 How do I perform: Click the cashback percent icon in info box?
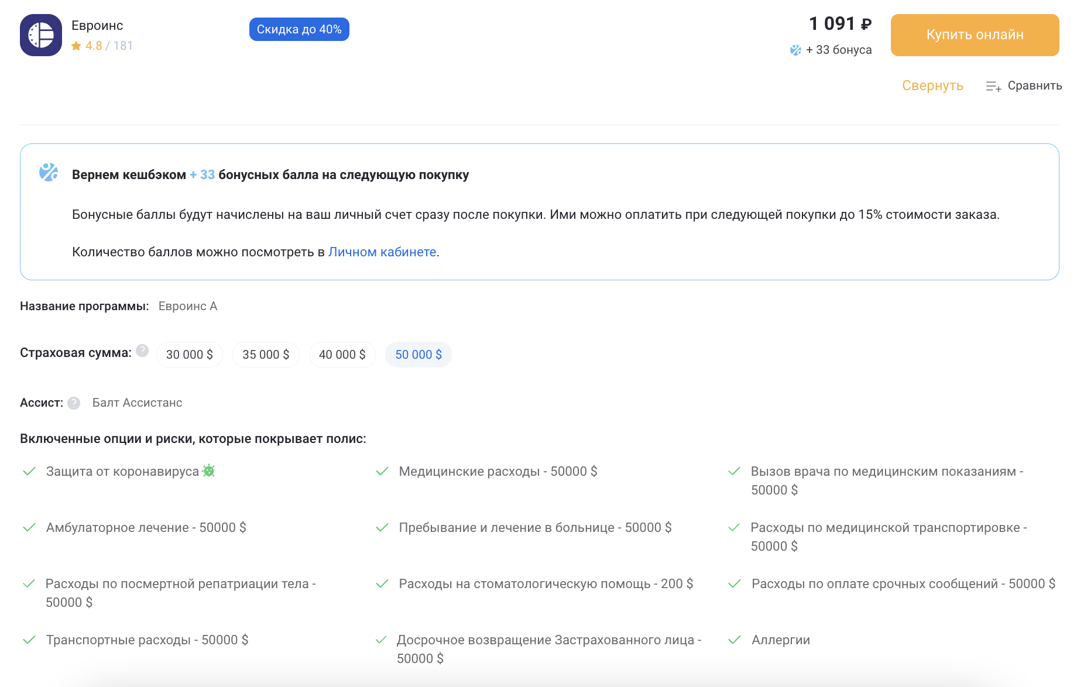[49, 172]
